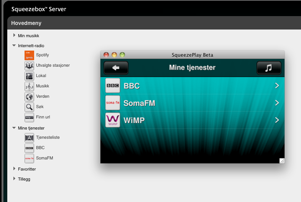Collapse the Internett-radio section
This screenshot has height=202, width=301.
14,46
